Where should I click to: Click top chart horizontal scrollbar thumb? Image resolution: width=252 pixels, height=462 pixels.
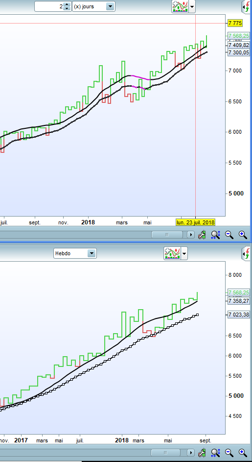(x=167, y=235)
